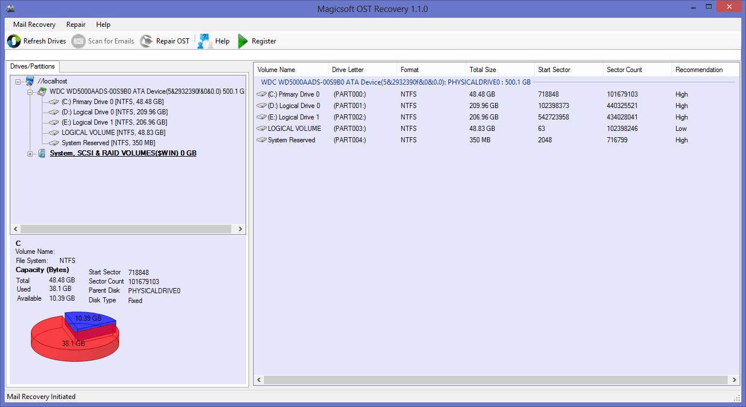Image resolution: width=746 pixels, height=407 pixels.
Task: Click the right arrow of the bottom scrollbar
Action: tap(735, 379)
